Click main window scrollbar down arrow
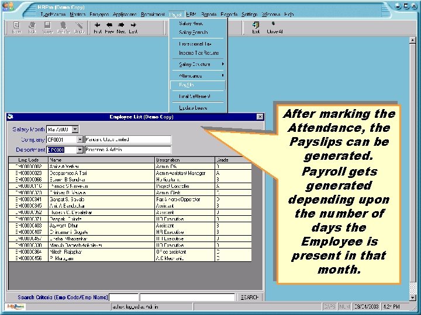 pos(412,297)
